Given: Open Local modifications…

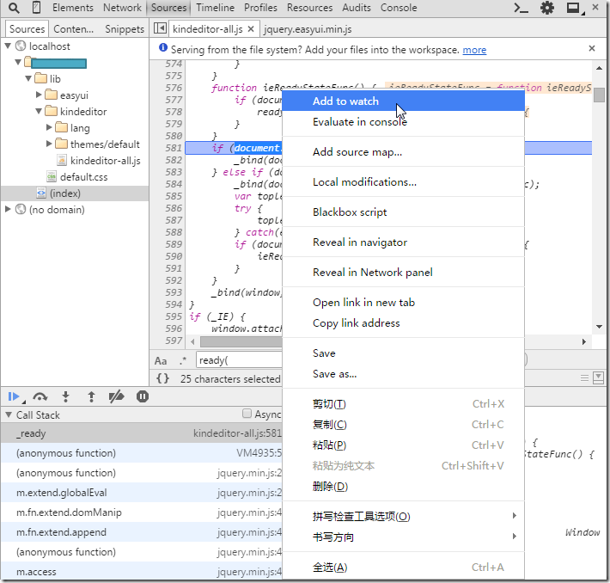Looking at the screenshot, I should point(404,182).
